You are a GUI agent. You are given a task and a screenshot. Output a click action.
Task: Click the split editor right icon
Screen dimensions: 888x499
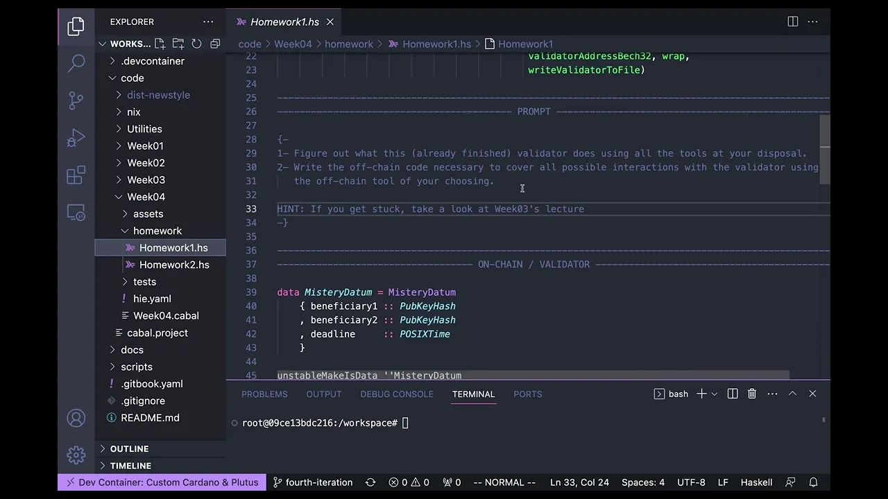click(793, 21)
